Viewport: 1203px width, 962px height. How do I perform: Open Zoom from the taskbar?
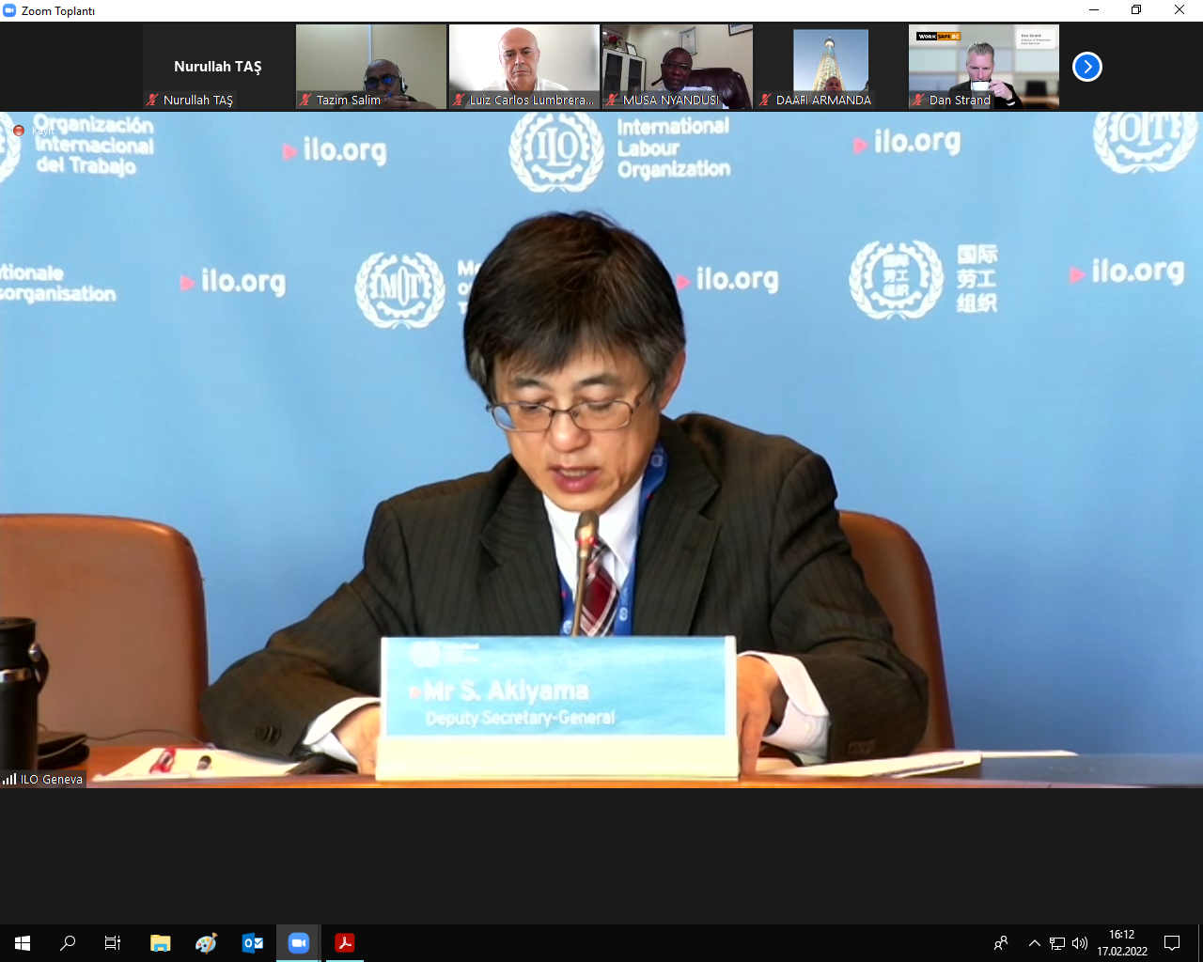(299, 943)
